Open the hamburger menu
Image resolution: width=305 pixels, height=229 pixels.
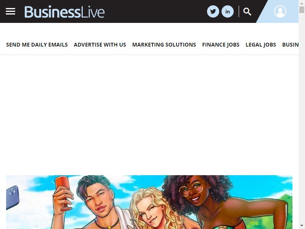coord(11,11)
